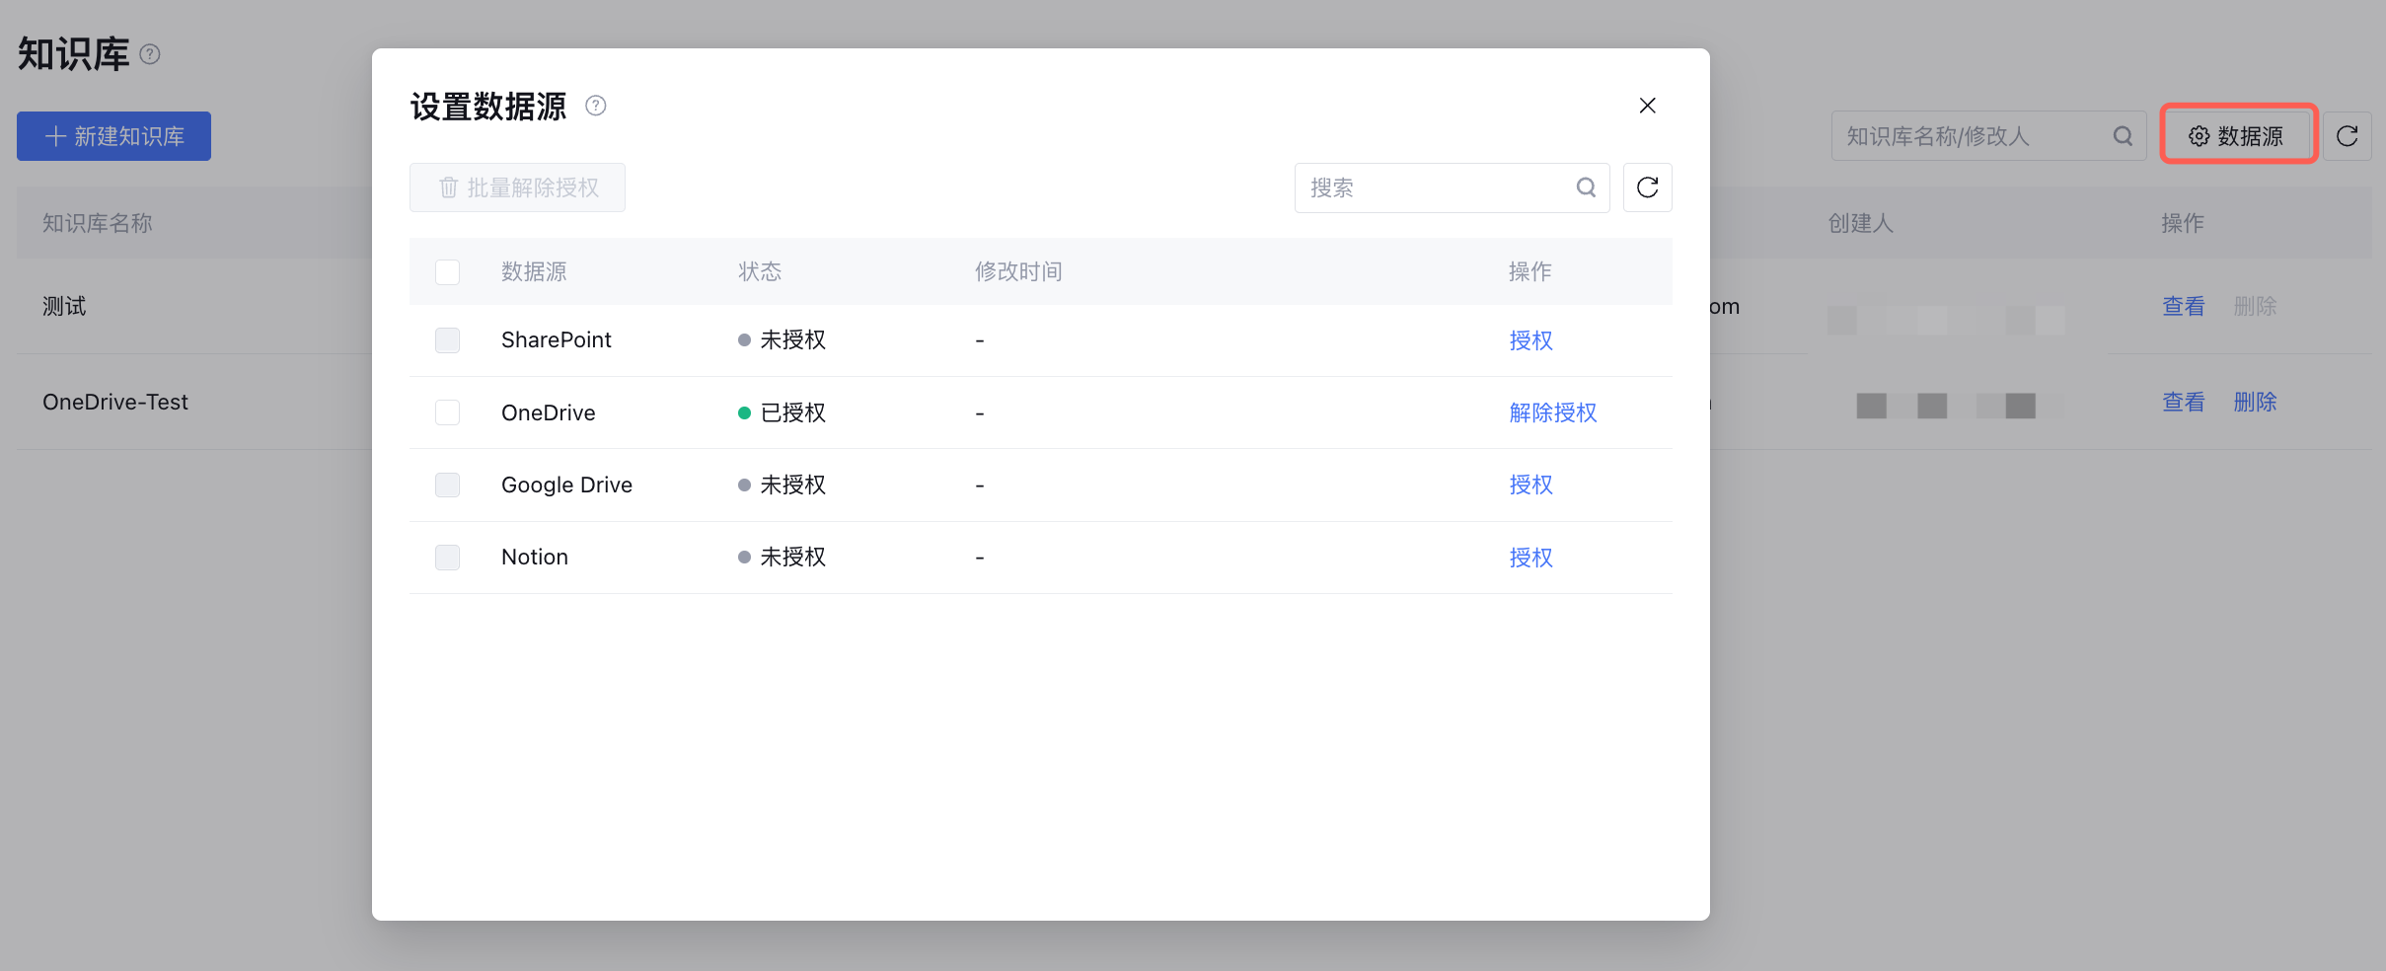Click 删除 for OneDrive-Test knowledge base

2255,403
